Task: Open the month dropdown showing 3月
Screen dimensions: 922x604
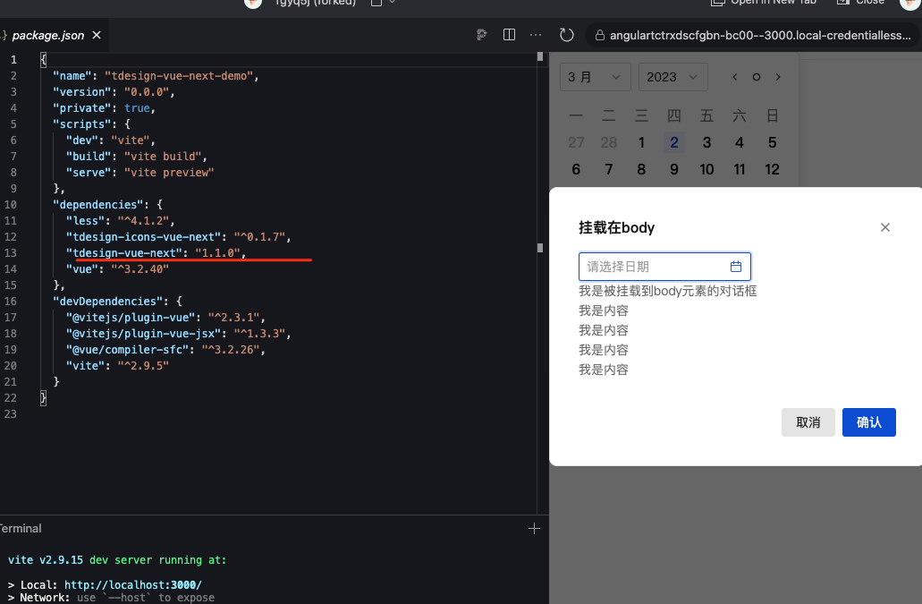Action: 595,77
